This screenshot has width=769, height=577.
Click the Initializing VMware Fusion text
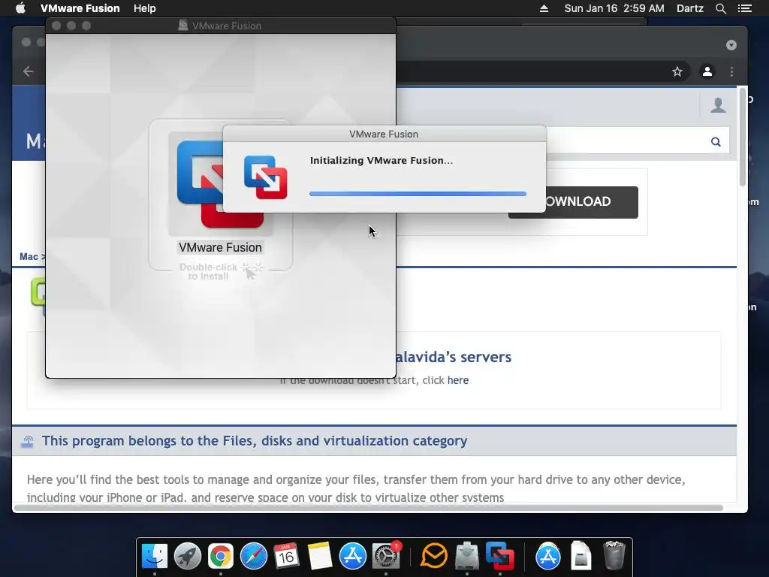[x=381, y=161]
